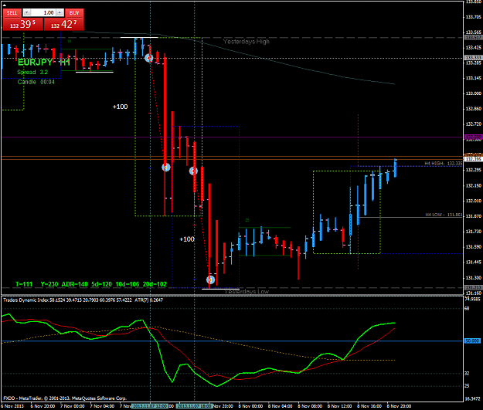Click the 8 Nov 20:00 time label
The image size is (483, 410).
[x=399, y=406]
